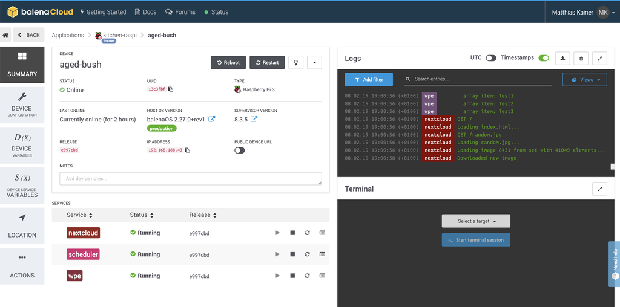Screen dimensions: 620x307
Task: Click in the device notes field
Action: tap(190, 178)
